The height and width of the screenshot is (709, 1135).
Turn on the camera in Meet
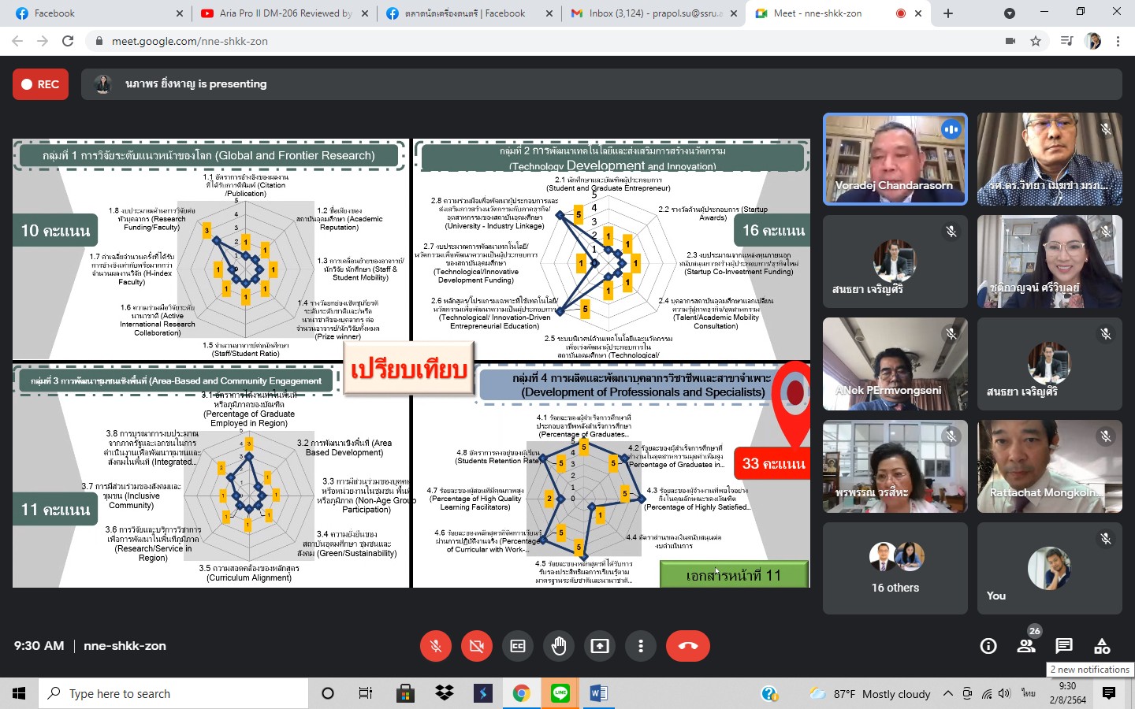pyautogui.click(x=476, y=646)
